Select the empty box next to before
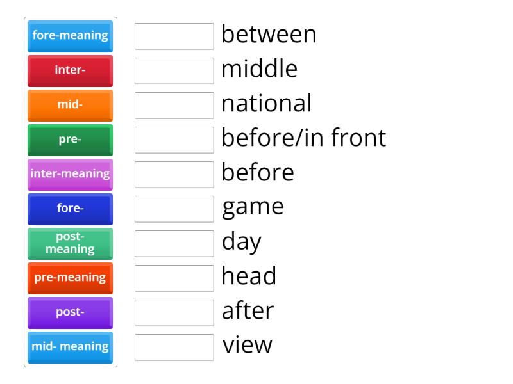Viewport: 513px width, 384px height. click(174, 175)
